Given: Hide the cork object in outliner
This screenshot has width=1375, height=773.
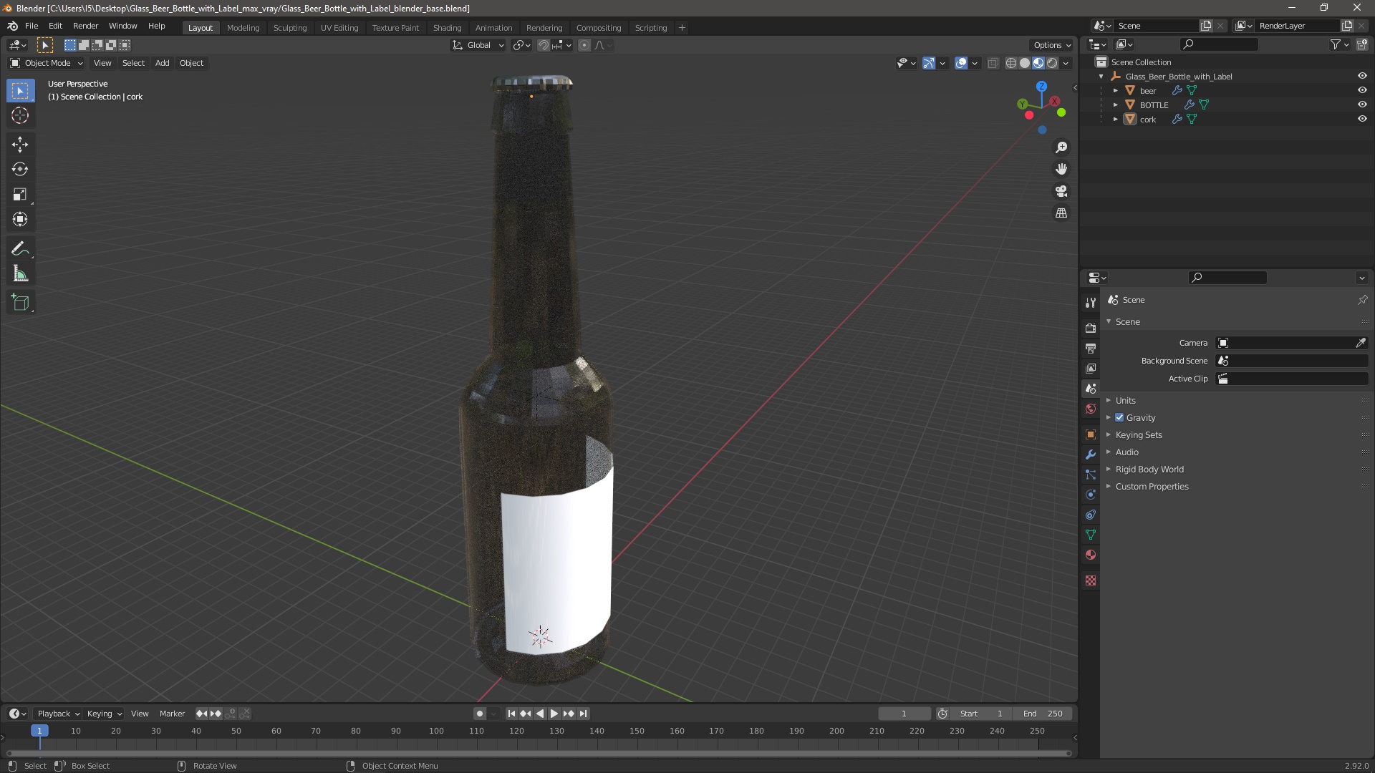Looking at the screenshot, I should [1362, 119].
